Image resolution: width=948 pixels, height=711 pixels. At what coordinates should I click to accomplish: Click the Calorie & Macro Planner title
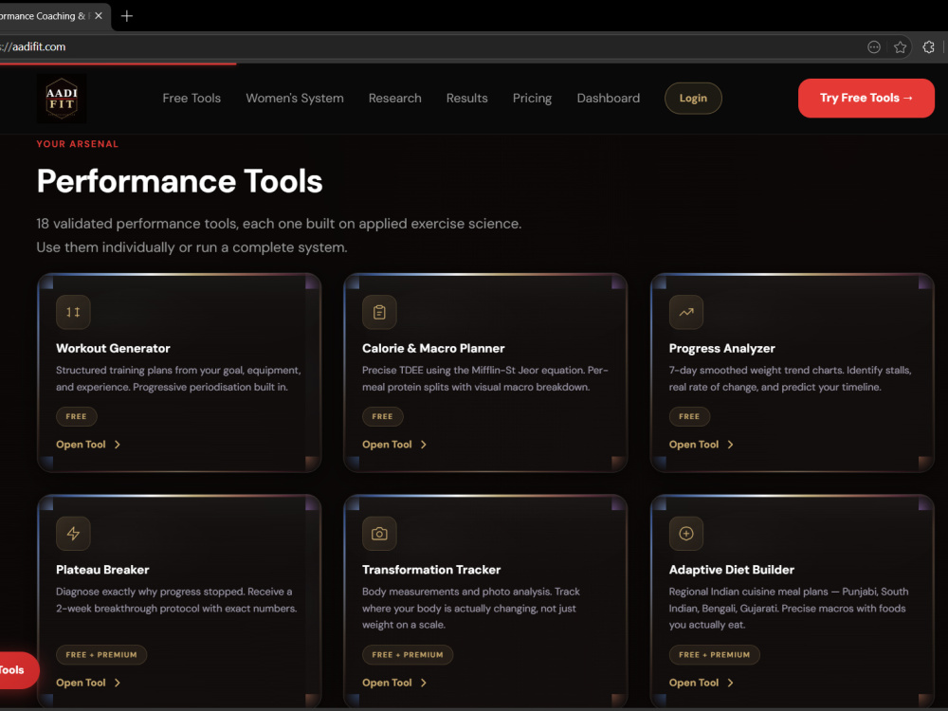[x=433, y=348]
